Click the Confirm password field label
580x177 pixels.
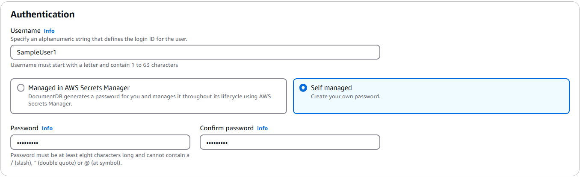coord(227,128)
